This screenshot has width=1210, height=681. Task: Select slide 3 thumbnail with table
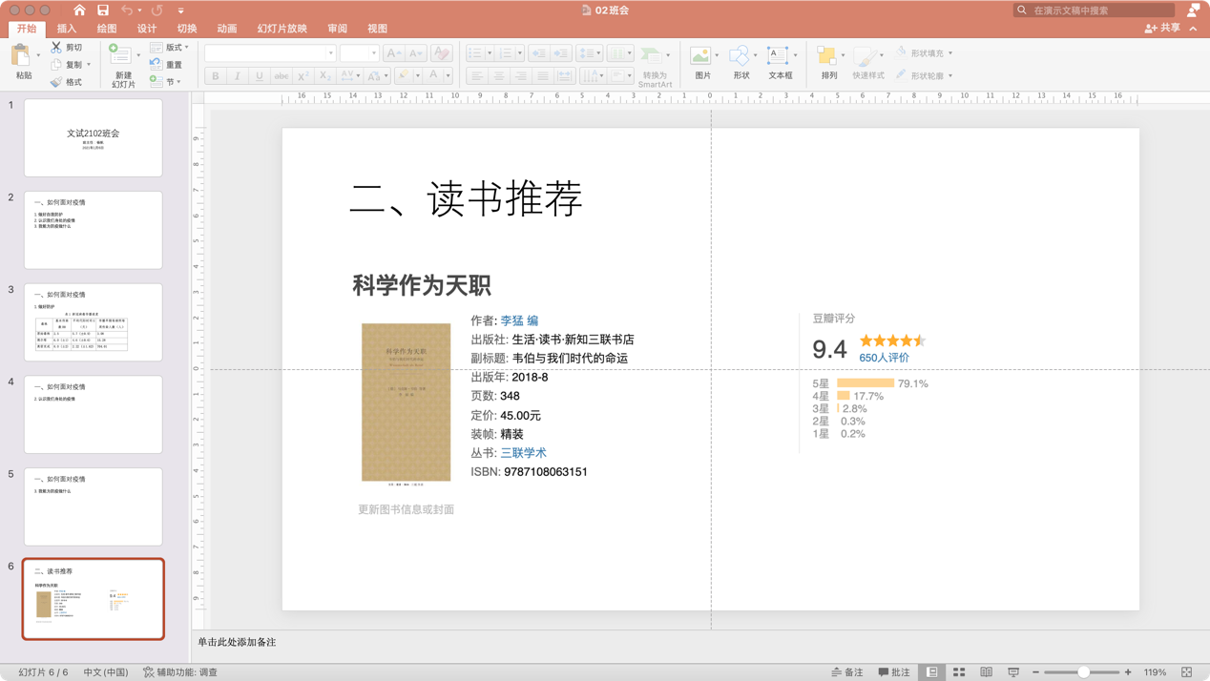click(94, 322)
